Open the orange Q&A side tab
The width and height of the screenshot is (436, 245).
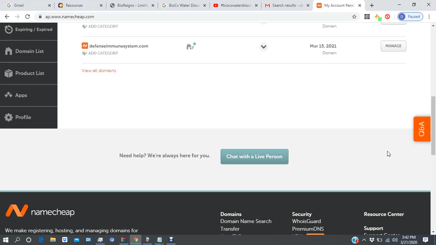click(422, 129)
